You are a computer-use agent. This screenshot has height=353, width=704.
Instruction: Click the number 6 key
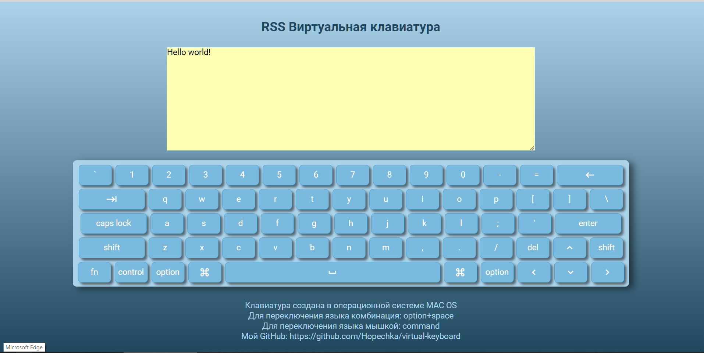coord(316,175)
